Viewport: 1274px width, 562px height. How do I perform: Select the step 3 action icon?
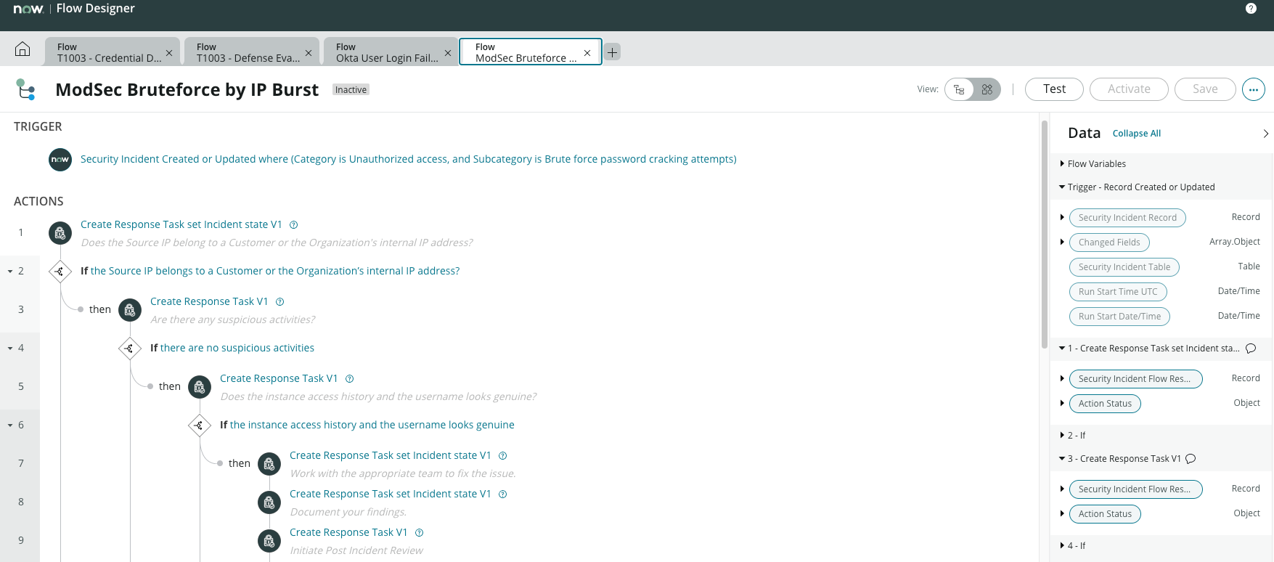130,310
